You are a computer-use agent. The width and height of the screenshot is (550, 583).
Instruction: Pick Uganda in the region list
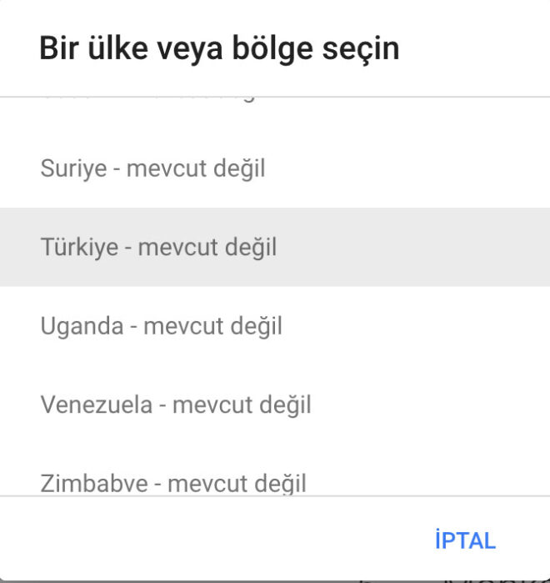coord(275,325)
